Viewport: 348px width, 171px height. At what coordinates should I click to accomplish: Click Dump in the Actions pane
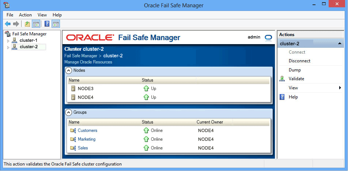point(295,70)
